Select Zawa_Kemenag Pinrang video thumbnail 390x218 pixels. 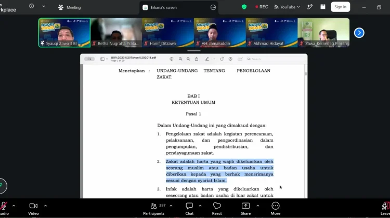pos(323,33)
